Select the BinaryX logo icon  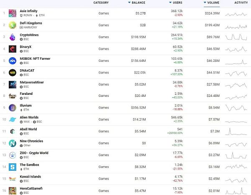click(x=12, y=48)
